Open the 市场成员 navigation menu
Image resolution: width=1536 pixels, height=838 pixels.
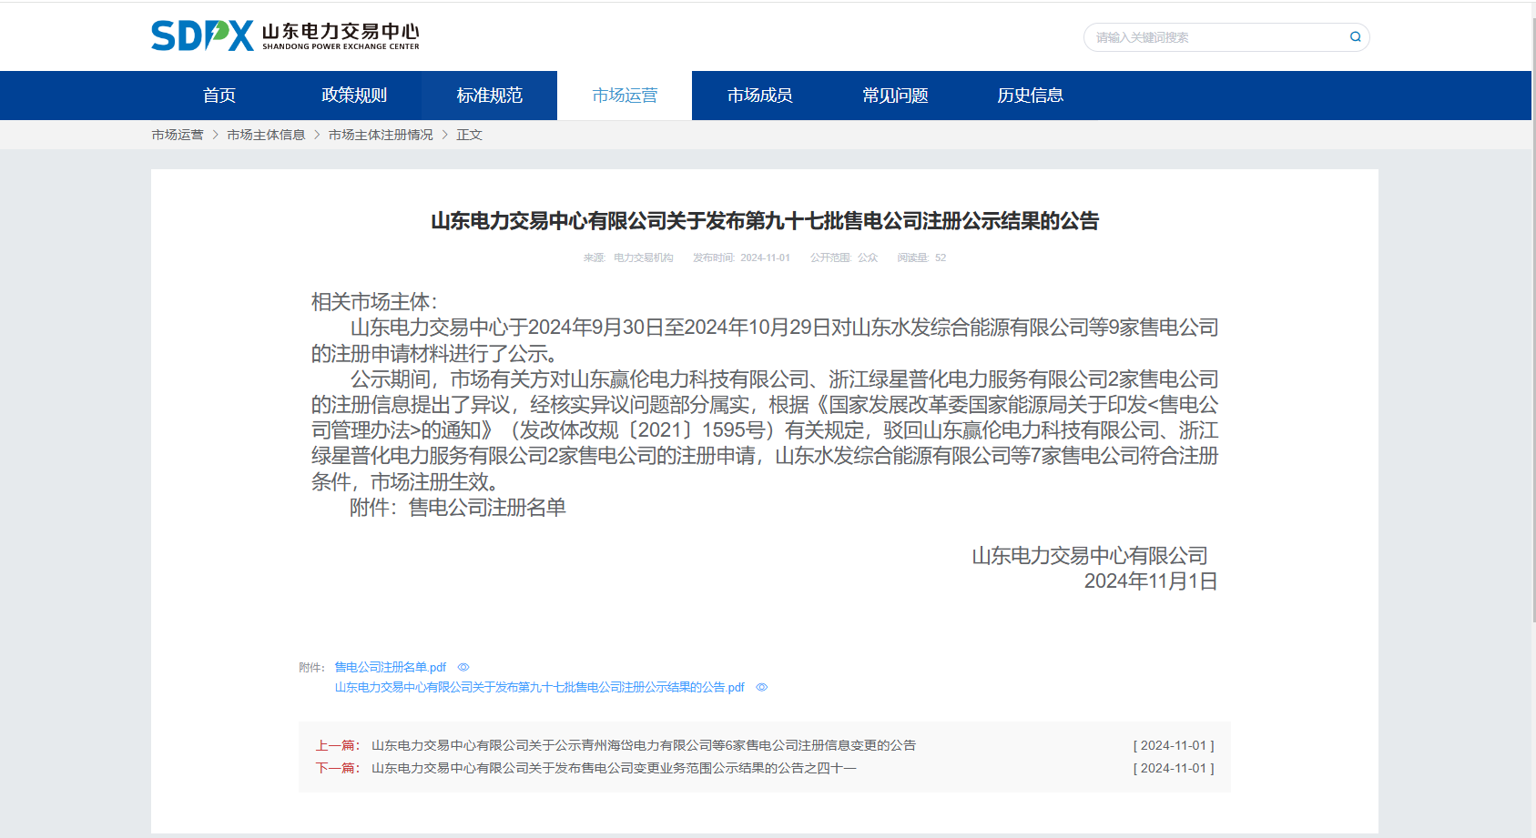pos(759,95)
